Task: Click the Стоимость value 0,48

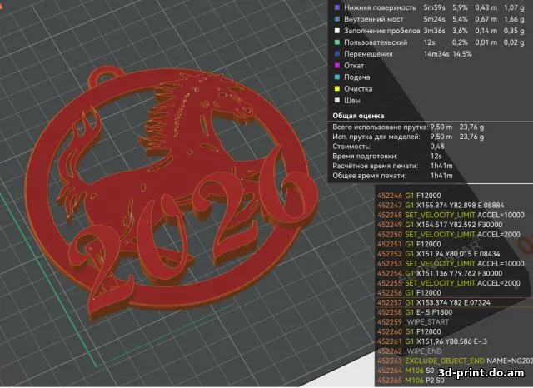Action: (436, 147)
